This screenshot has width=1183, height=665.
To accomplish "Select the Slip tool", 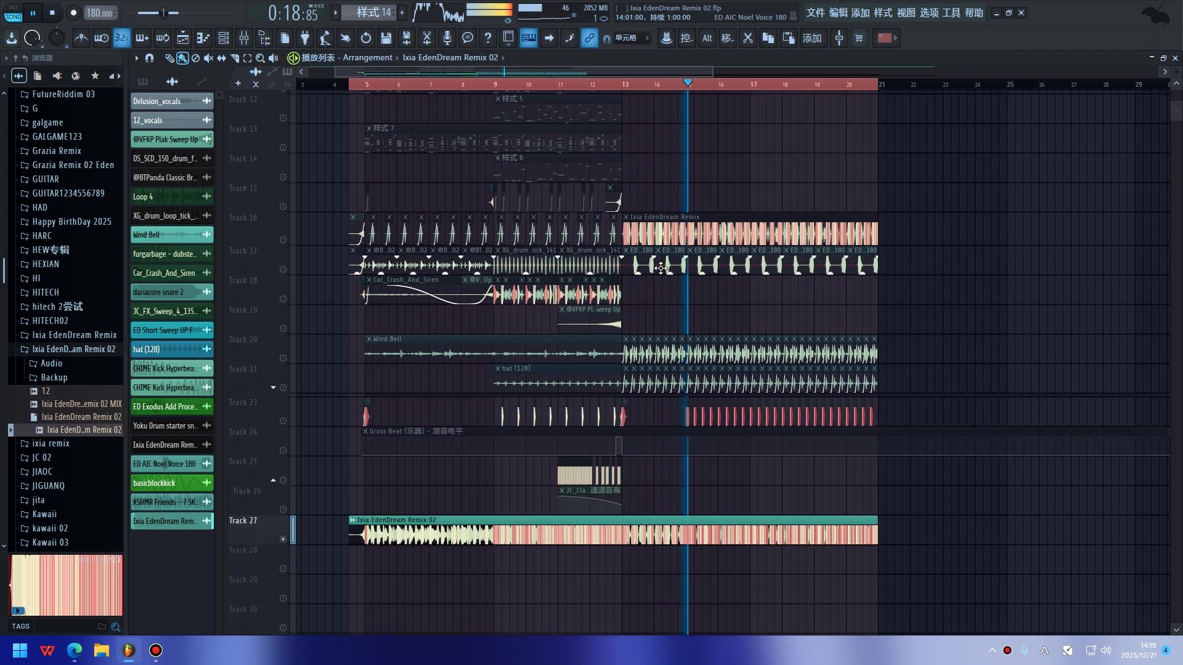I will pos(221,58).
